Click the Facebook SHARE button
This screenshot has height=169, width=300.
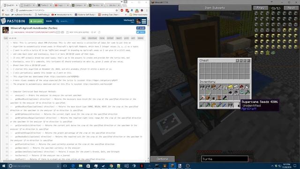(x=141, y=28)
